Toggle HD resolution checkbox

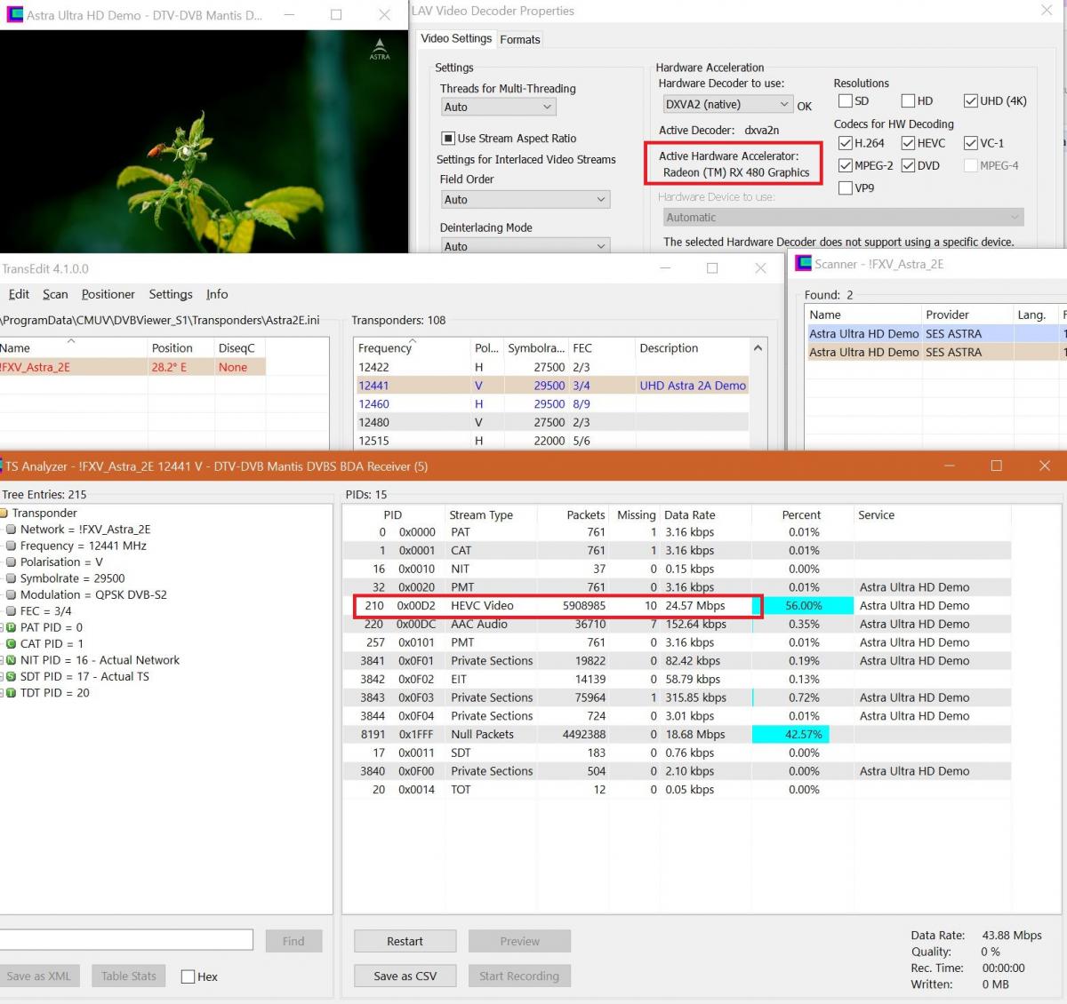[x=908, y=101]
